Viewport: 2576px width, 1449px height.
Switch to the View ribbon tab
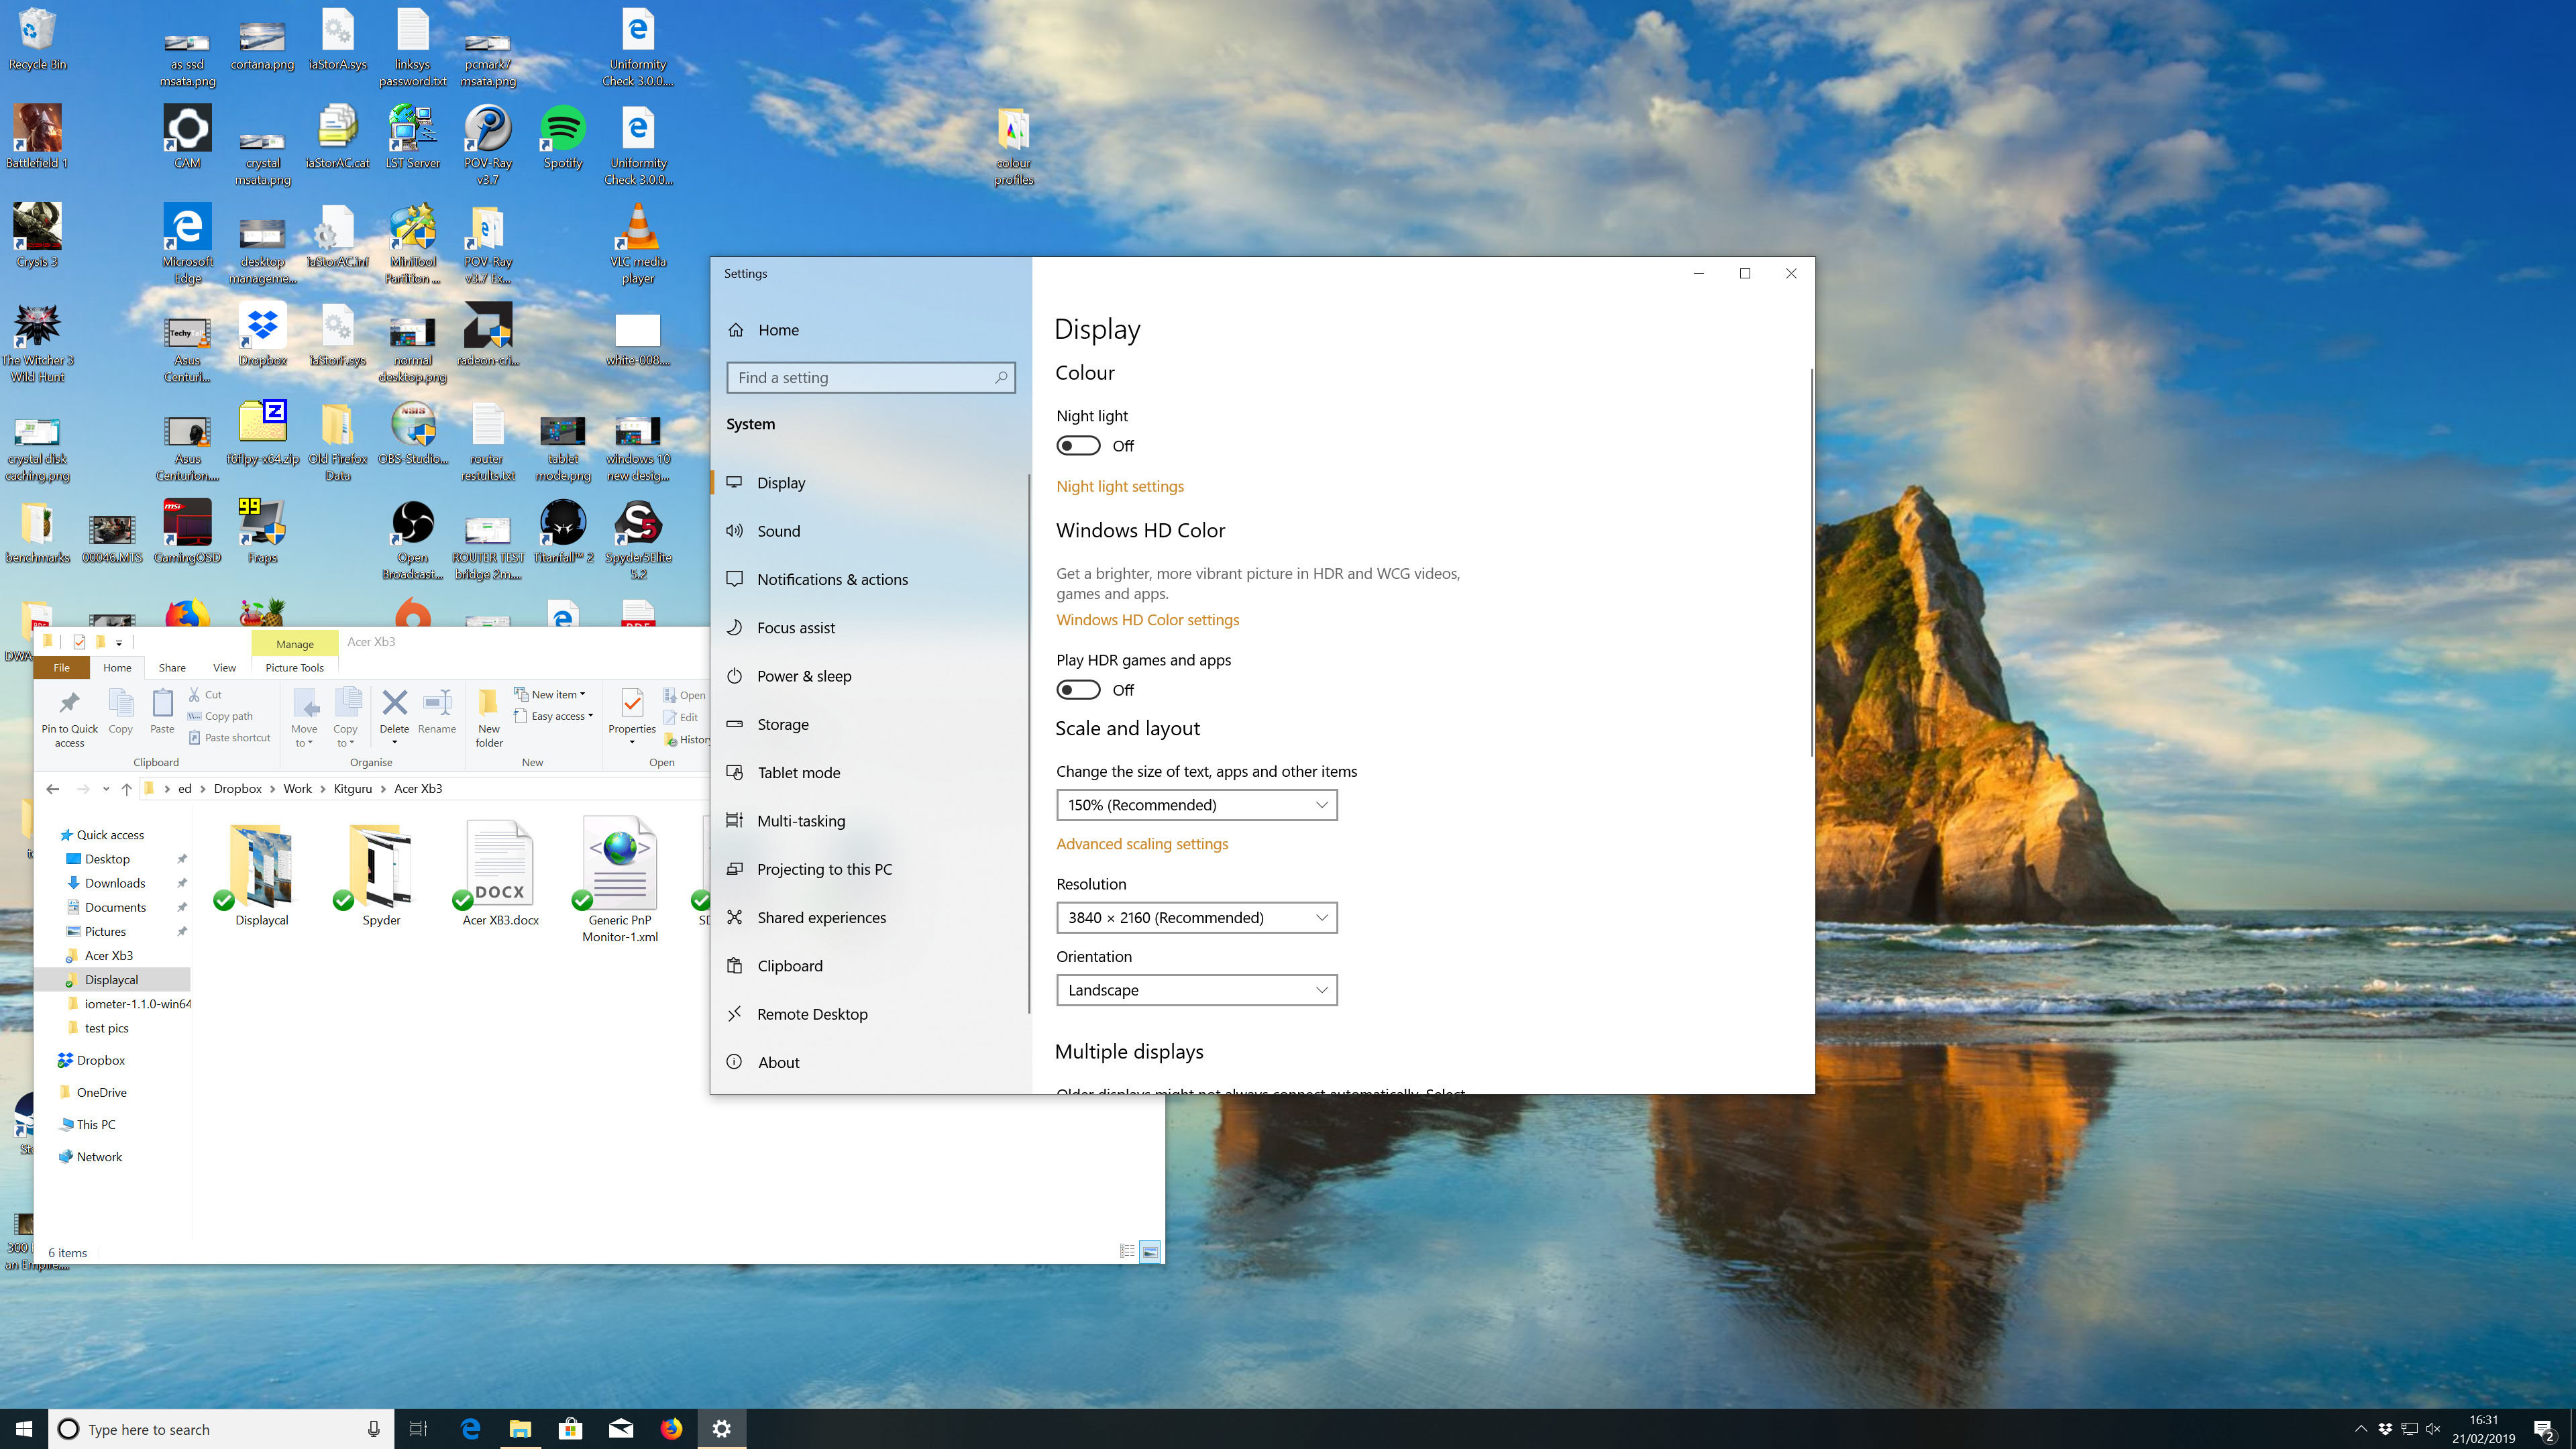[x=224, y=668]
